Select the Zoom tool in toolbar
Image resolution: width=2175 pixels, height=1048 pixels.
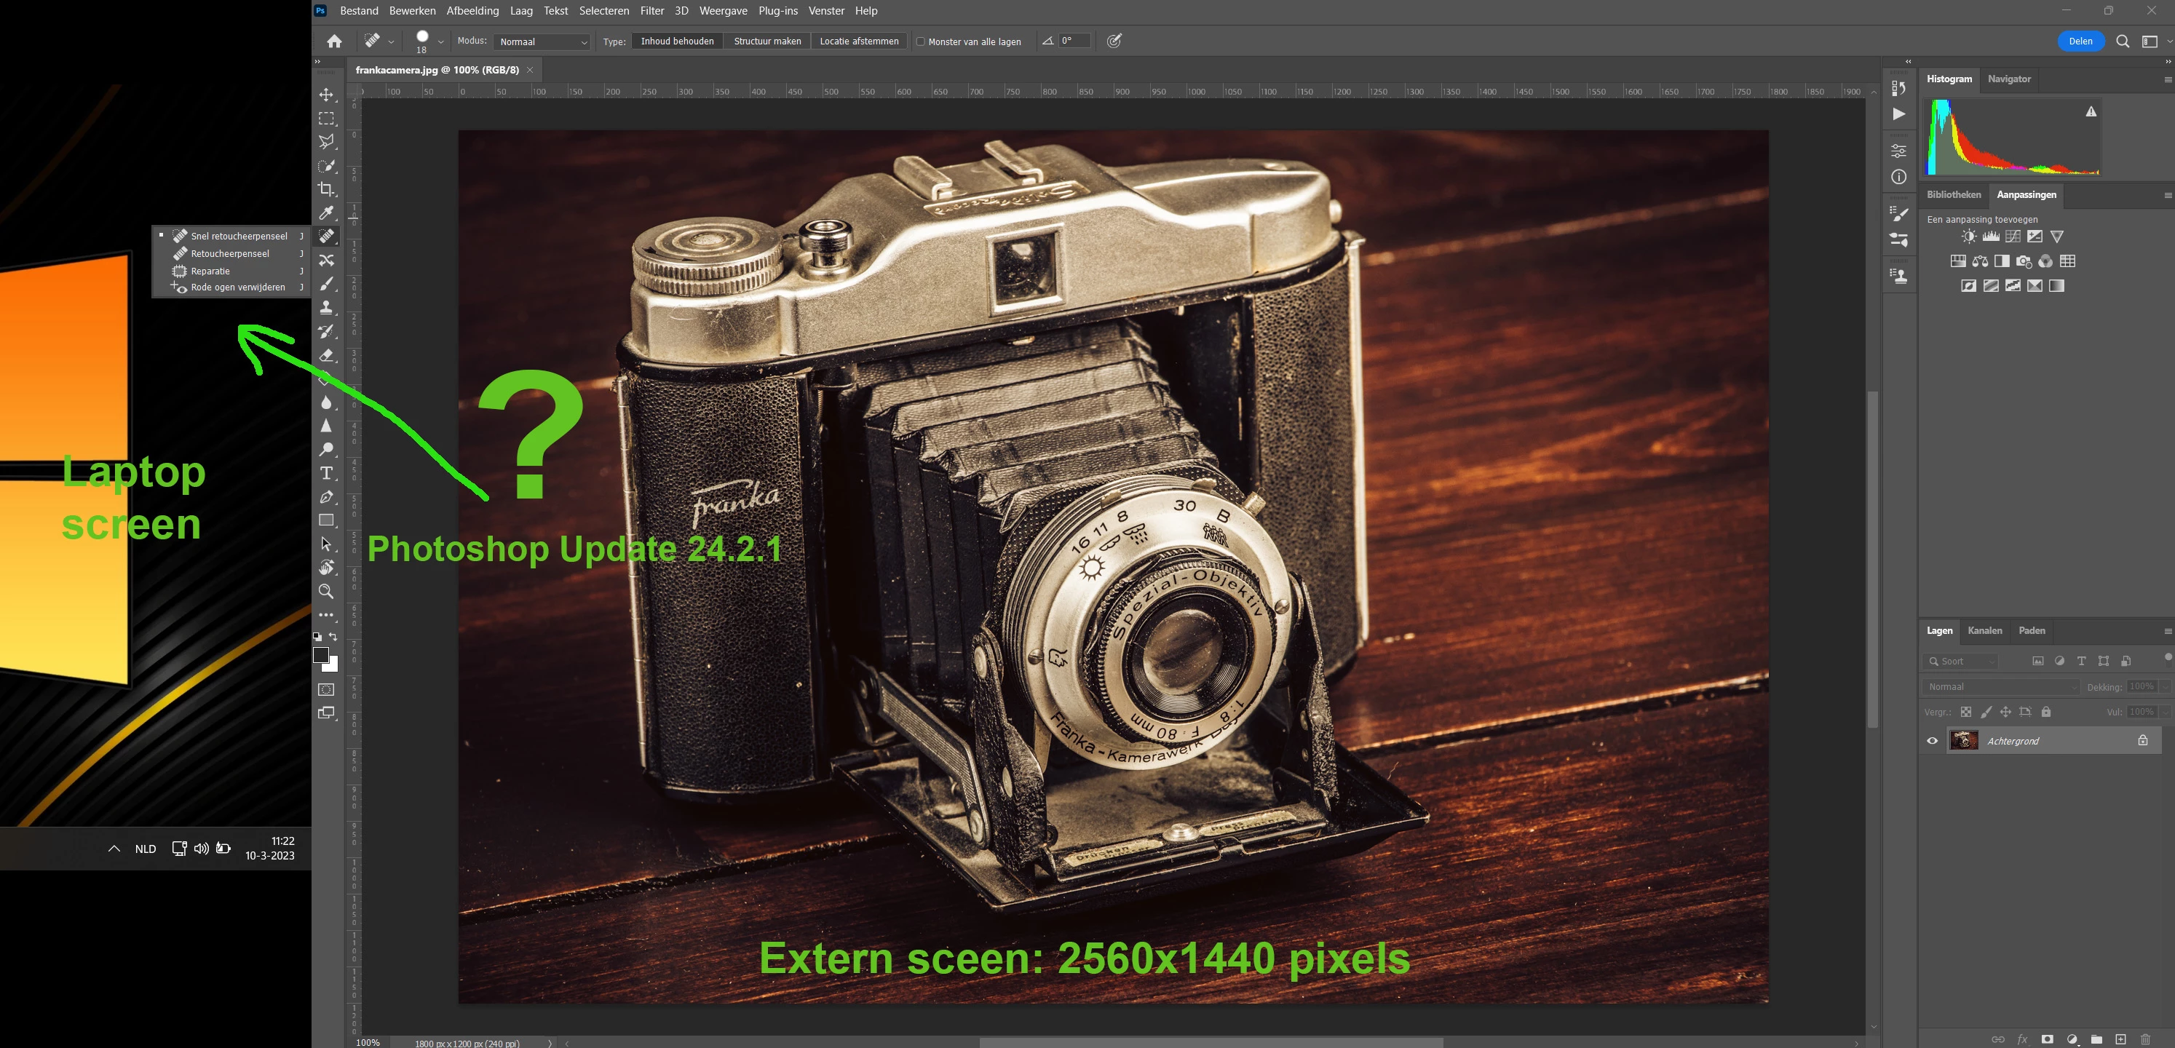[327, 591]
